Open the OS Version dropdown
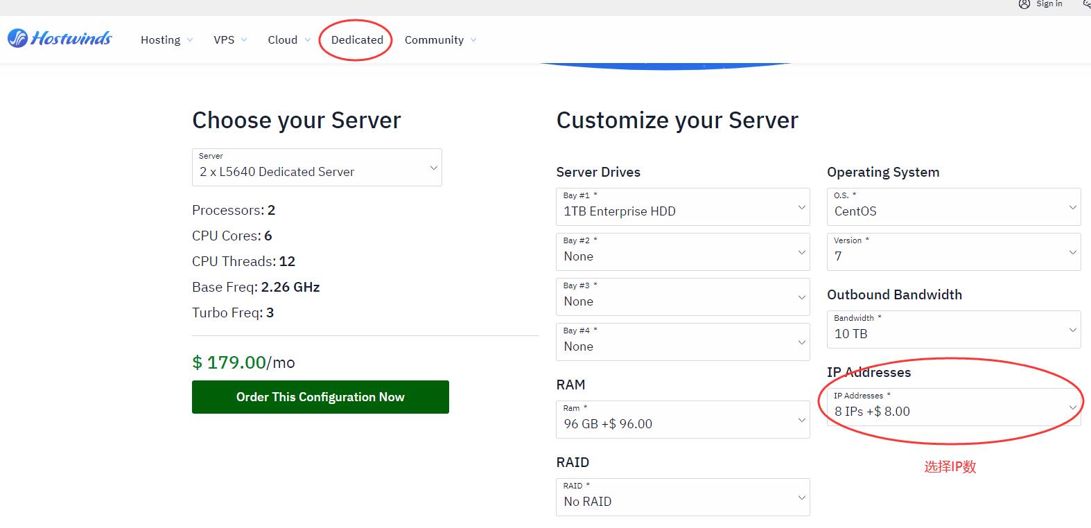Viewport: 1091px width, 528px height. pyautogui.click(x=954, y=252)
